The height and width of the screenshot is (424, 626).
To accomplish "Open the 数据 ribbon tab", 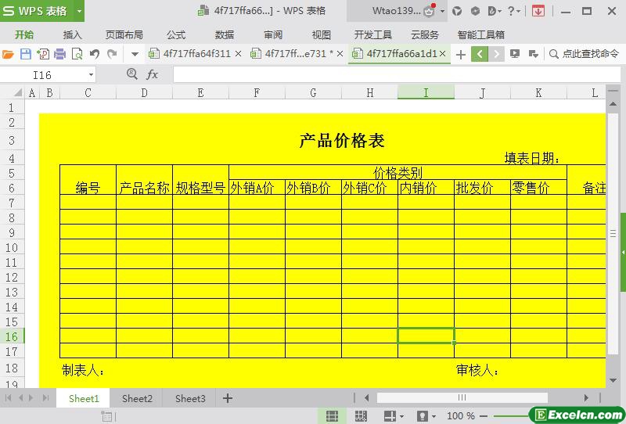I will coord(225,34).
